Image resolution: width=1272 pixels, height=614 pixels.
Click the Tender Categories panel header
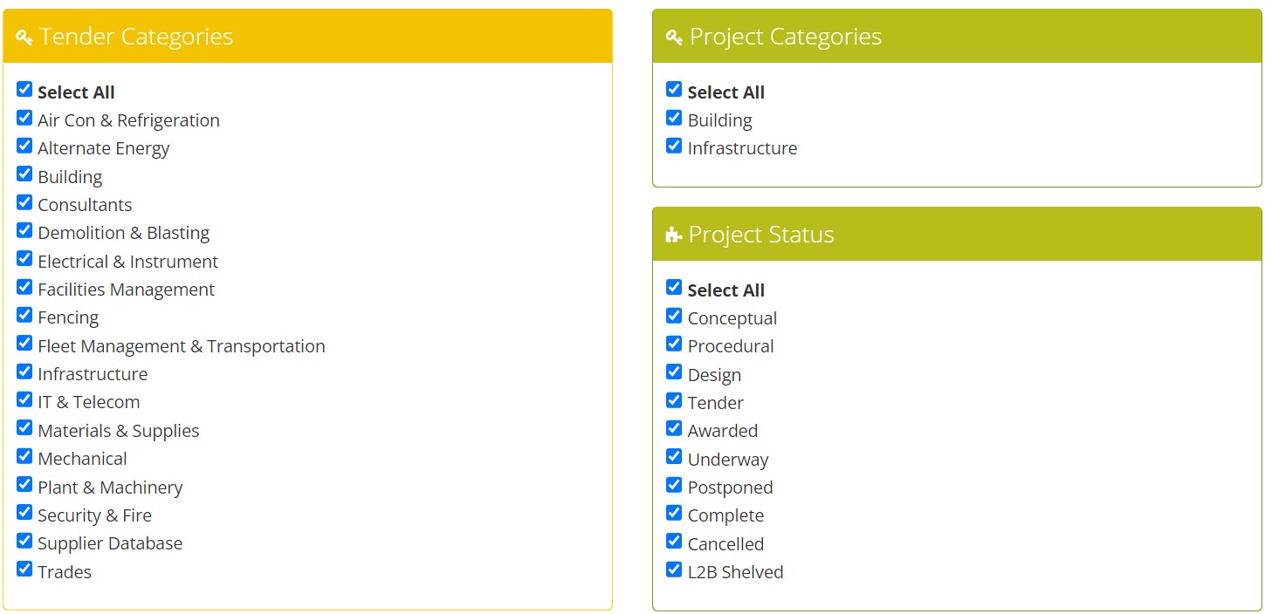(307, 37)
